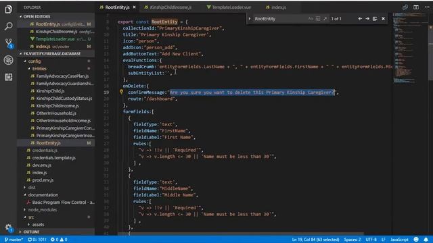The width and height of the screenshot is (433, 243).
Task: Select the RootEntity.js editor tab
Action: pyautogui.click(x=117, y=7)
